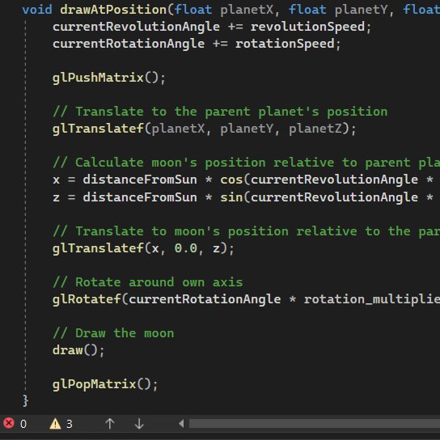Click the error count number 0
This screenshot has width=440, height=440.
point(23,424)
